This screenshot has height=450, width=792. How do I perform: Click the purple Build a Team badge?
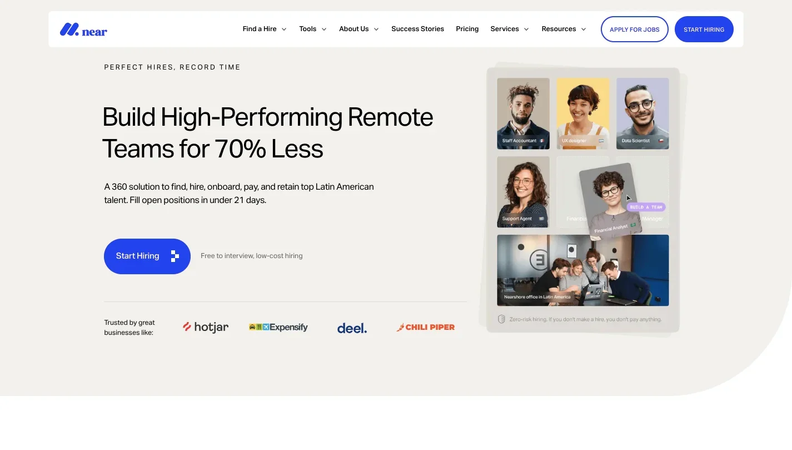[x=646, y=207]
